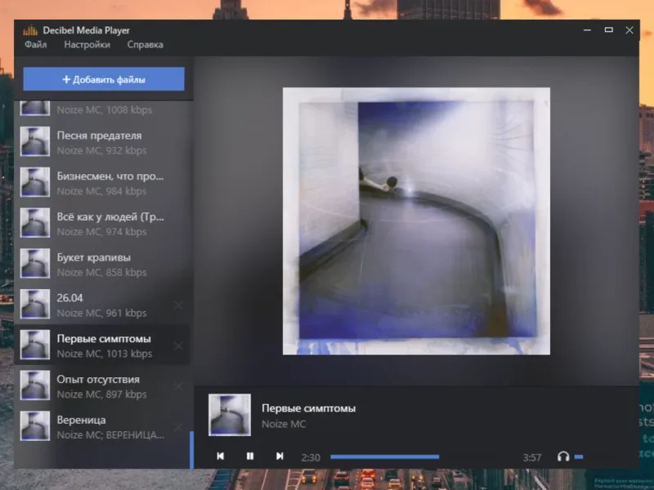Click Noize MC, 1008 kbps row

(x=104, y=109)
